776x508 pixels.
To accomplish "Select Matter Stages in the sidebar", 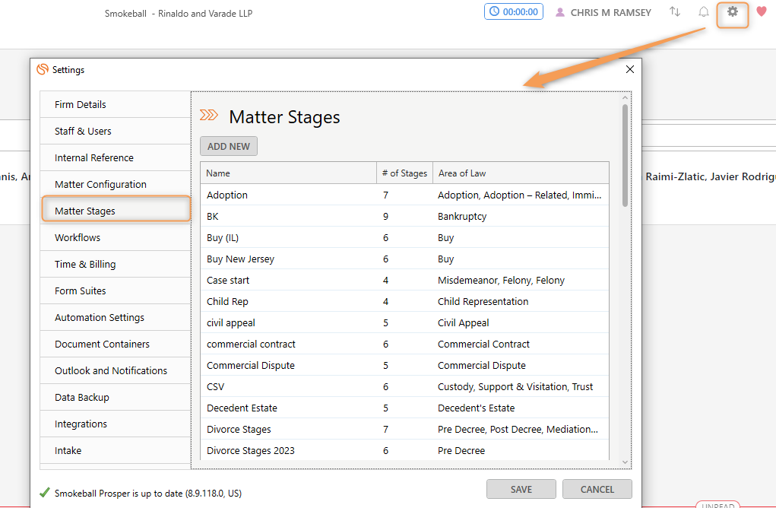I will point(116,211).
